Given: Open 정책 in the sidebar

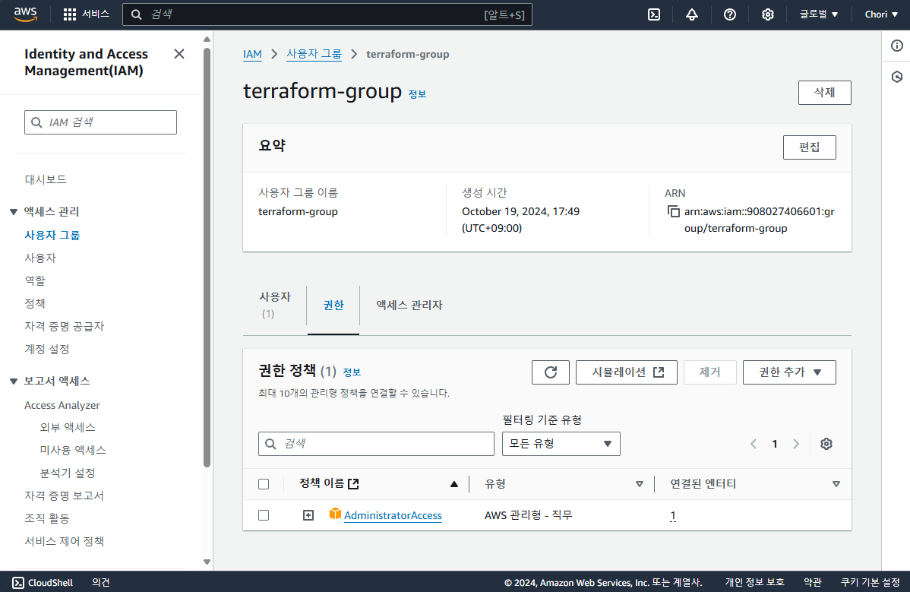Looking at the screenshot, I should pyautogui.click(x=35, y=303).
